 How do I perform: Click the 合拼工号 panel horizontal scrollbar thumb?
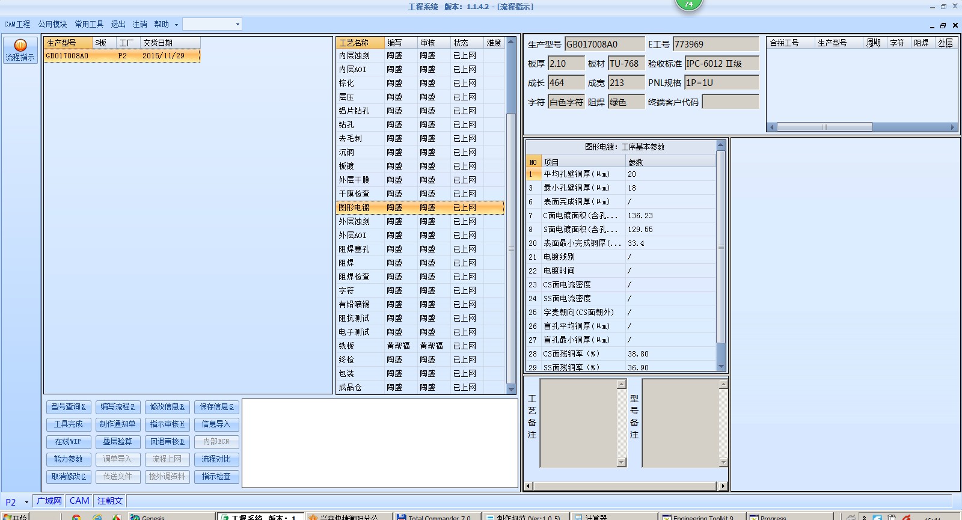click(x=824, y=127)
